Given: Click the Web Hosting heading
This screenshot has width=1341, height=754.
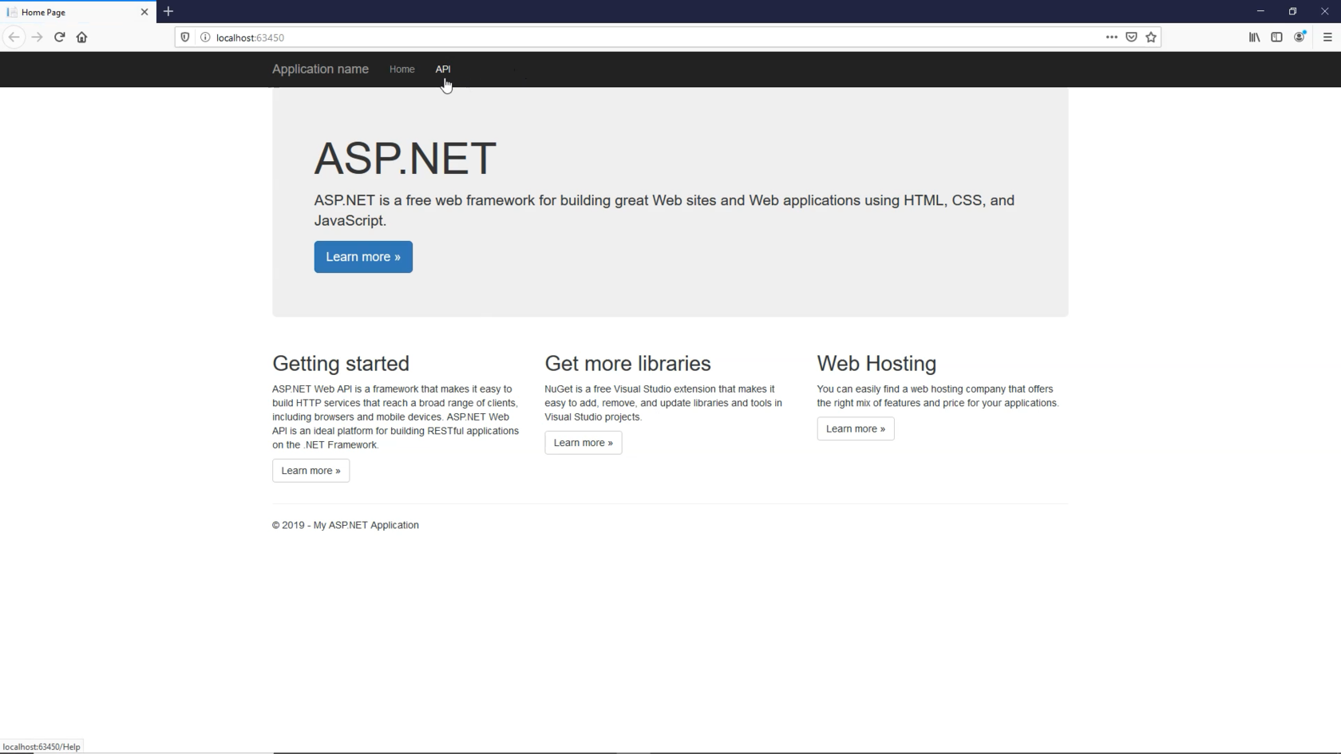Looking at the screenshot, I should point(876,363).
